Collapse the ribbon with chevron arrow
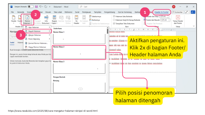Image resolution: width=205 pixels, height=115 pixels. click(194, 26)
